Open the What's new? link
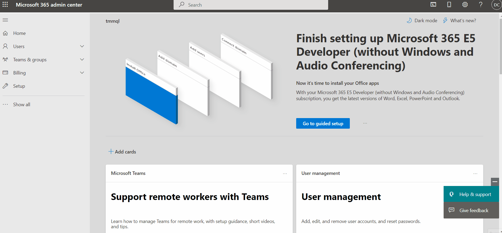 pyautogui.click(x=459, y=21)
